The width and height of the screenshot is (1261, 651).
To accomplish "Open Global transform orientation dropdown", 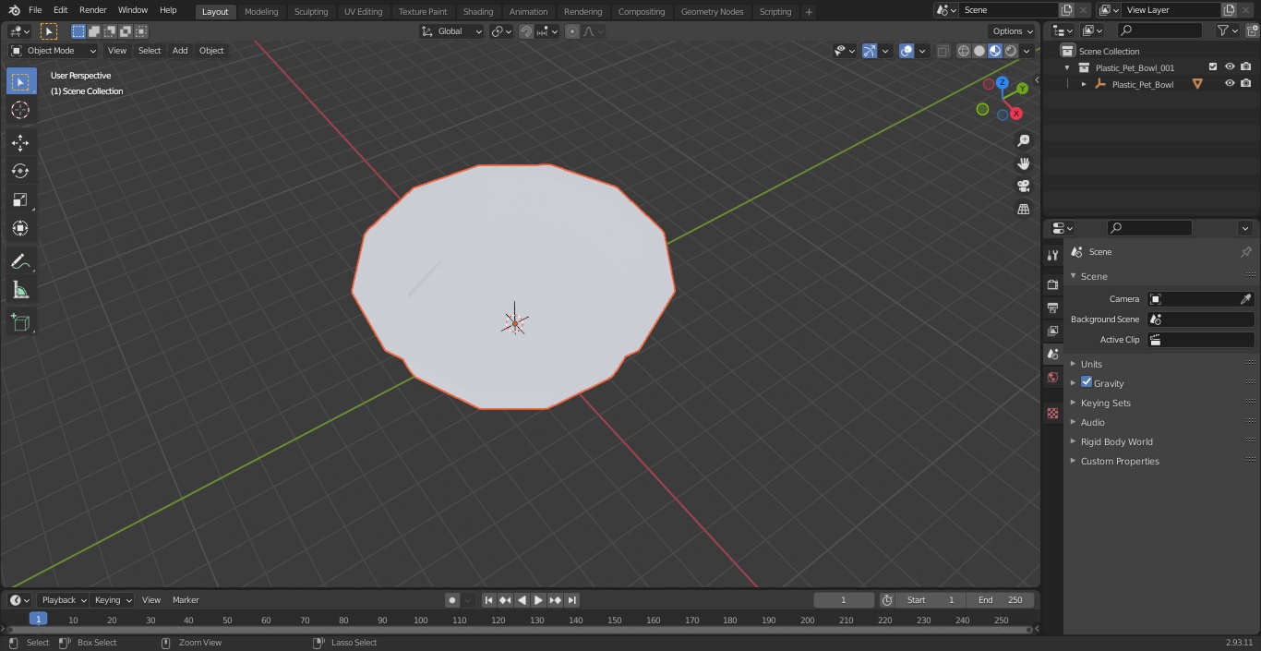I will [452, 31].
